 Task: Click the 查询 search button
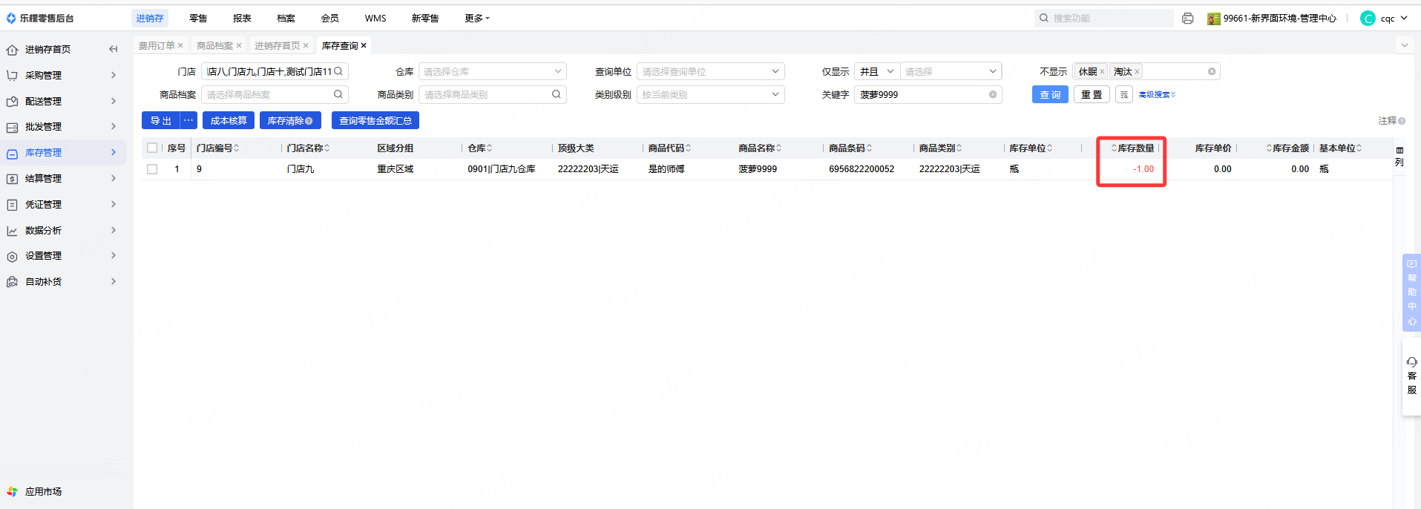[1050, 95]
